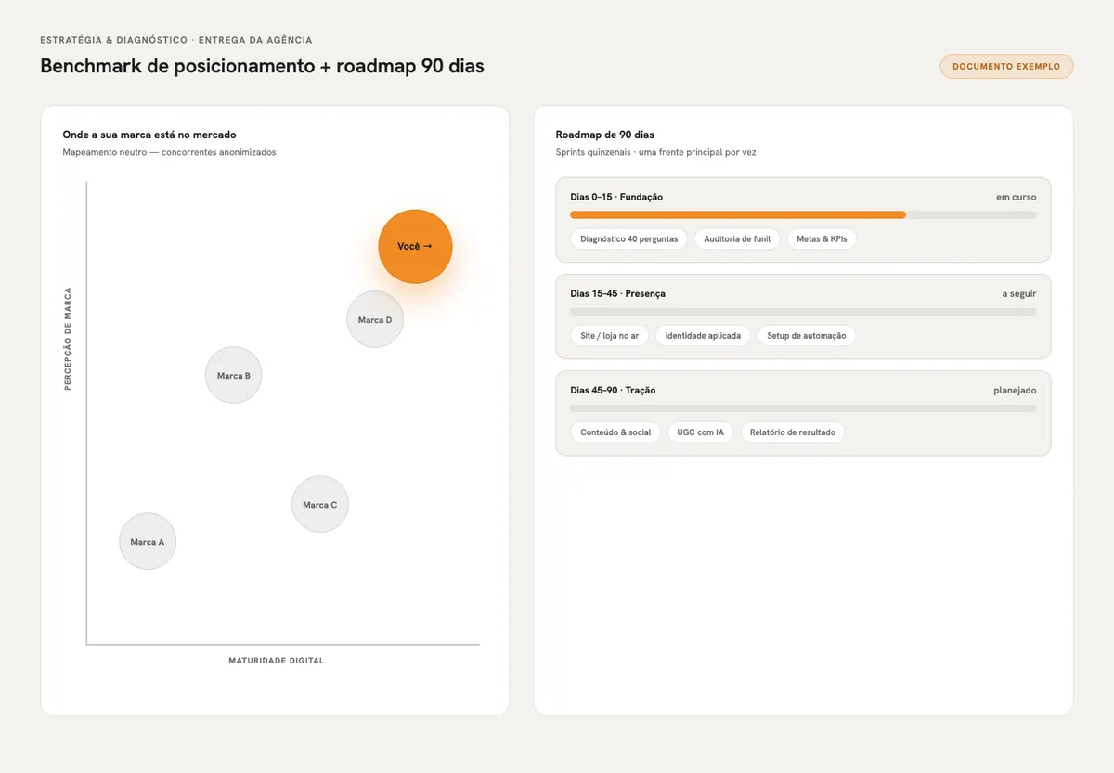Click the Diagnóstico 40 perguntas chip
Viewport: 1114px width, 773px height.
pyautogui.click(x=629, y=238)
